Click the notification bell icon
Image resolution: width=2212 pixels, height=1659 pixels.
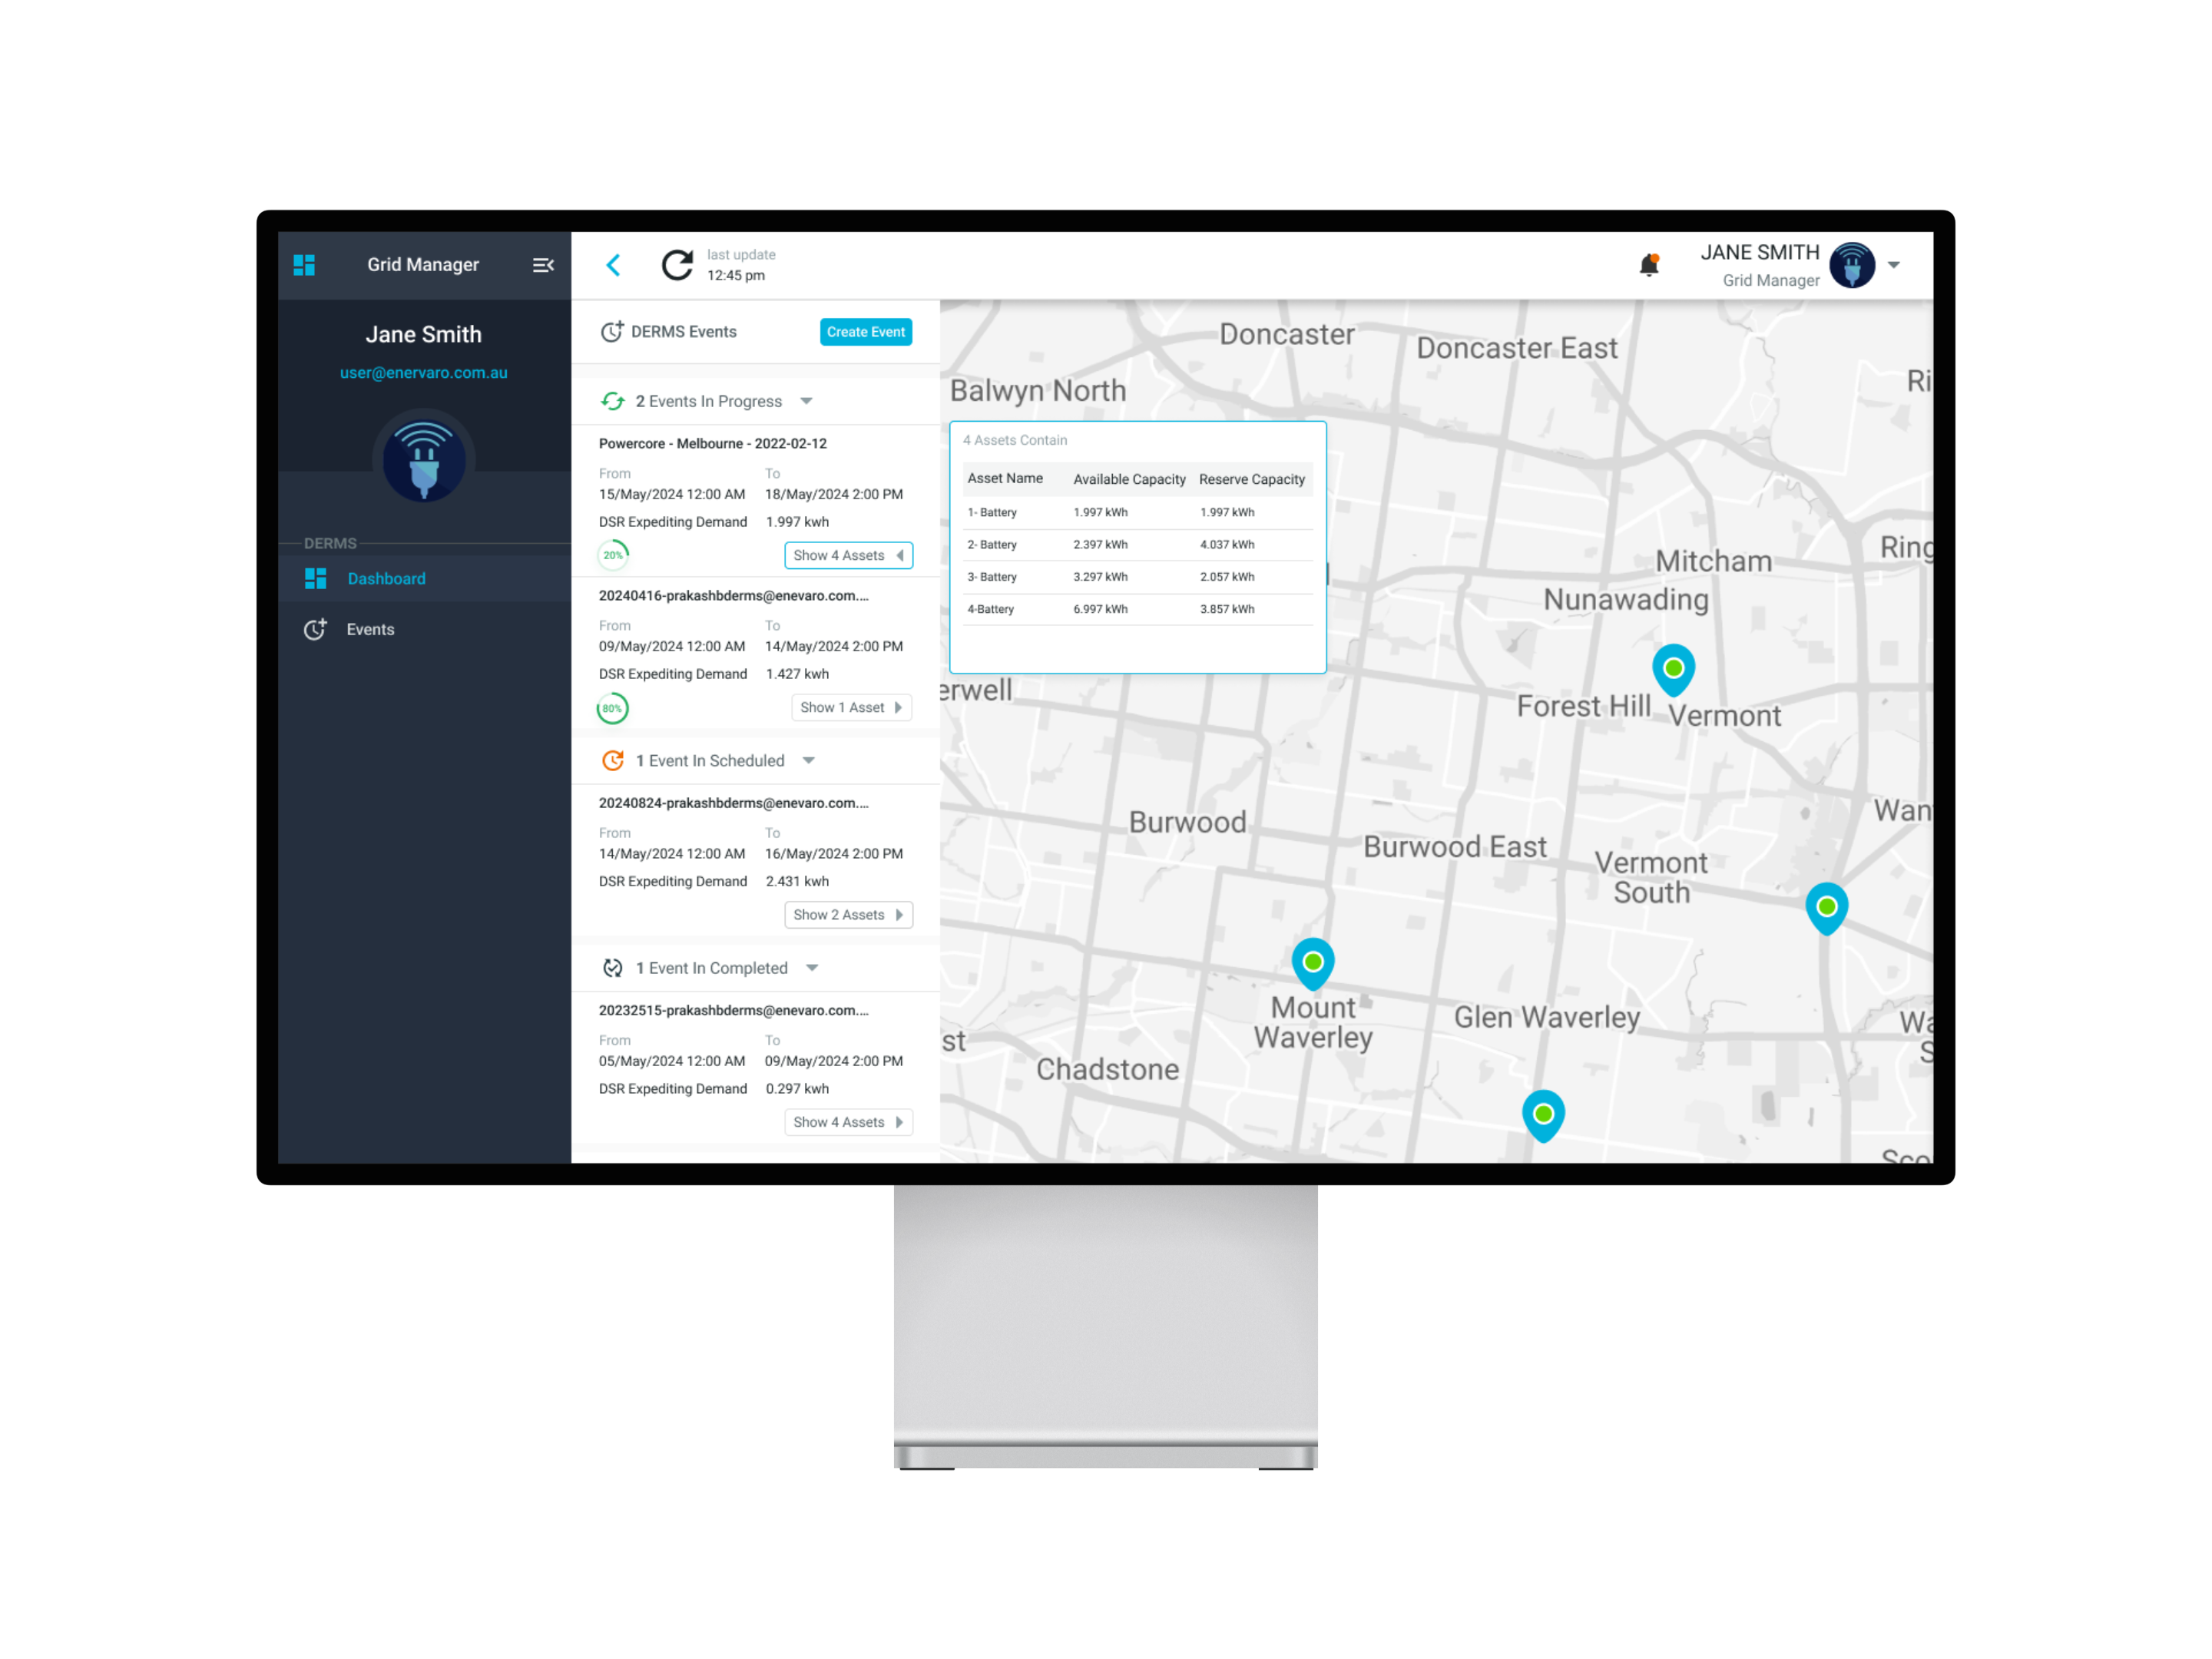(x=1649, y=265)
